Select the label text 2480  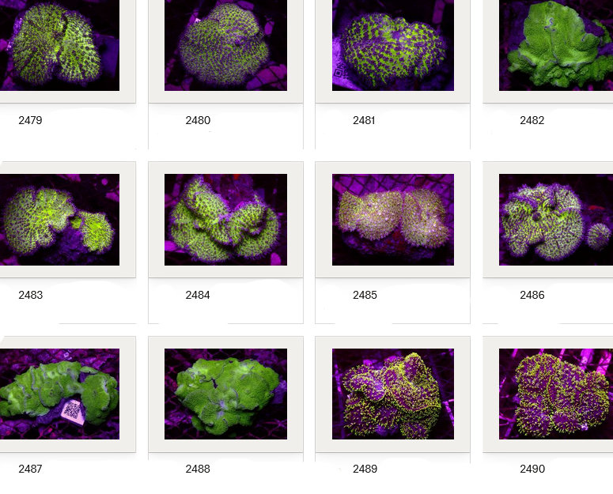(198, 120)
